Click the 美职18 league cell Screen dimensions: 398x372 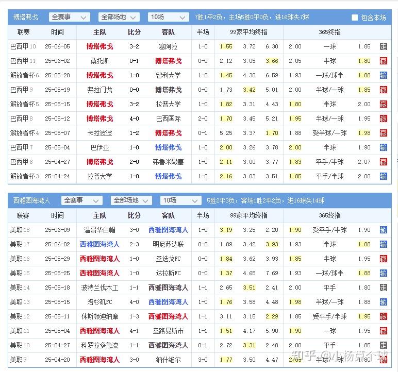(20, 230)
